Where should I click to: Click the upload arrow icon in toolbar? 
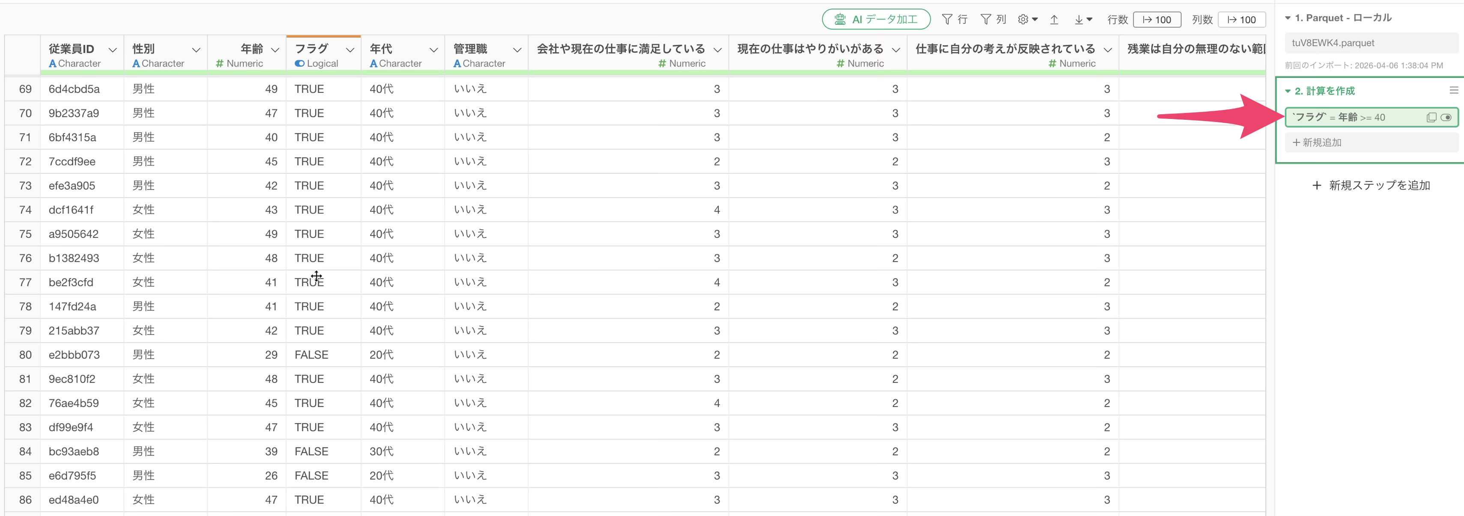pos(1054,19)
